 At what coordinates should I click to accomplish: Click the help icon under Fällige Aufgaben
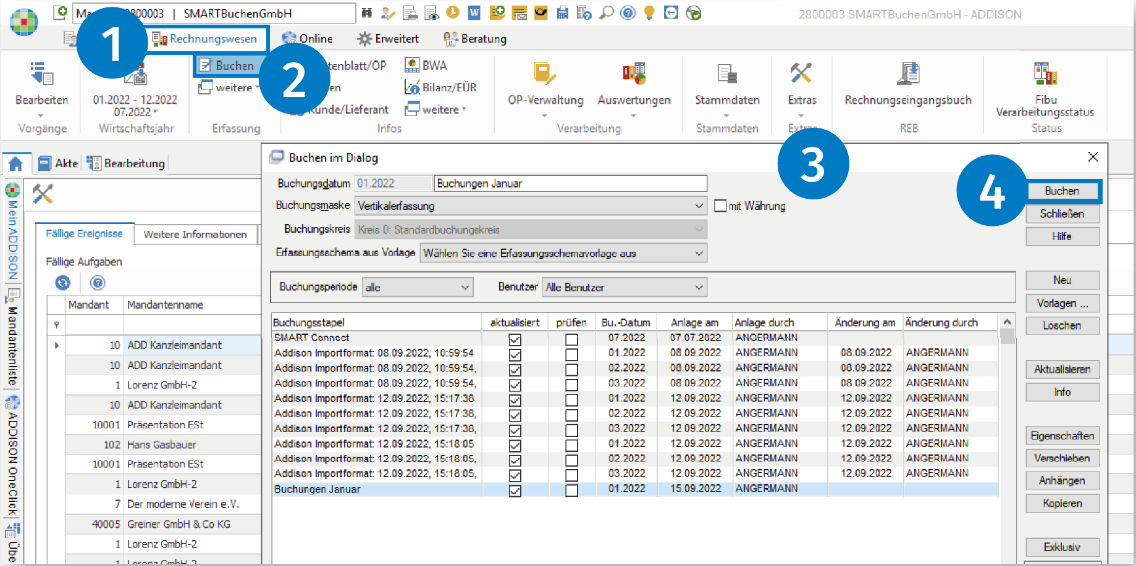coord(98,283)
